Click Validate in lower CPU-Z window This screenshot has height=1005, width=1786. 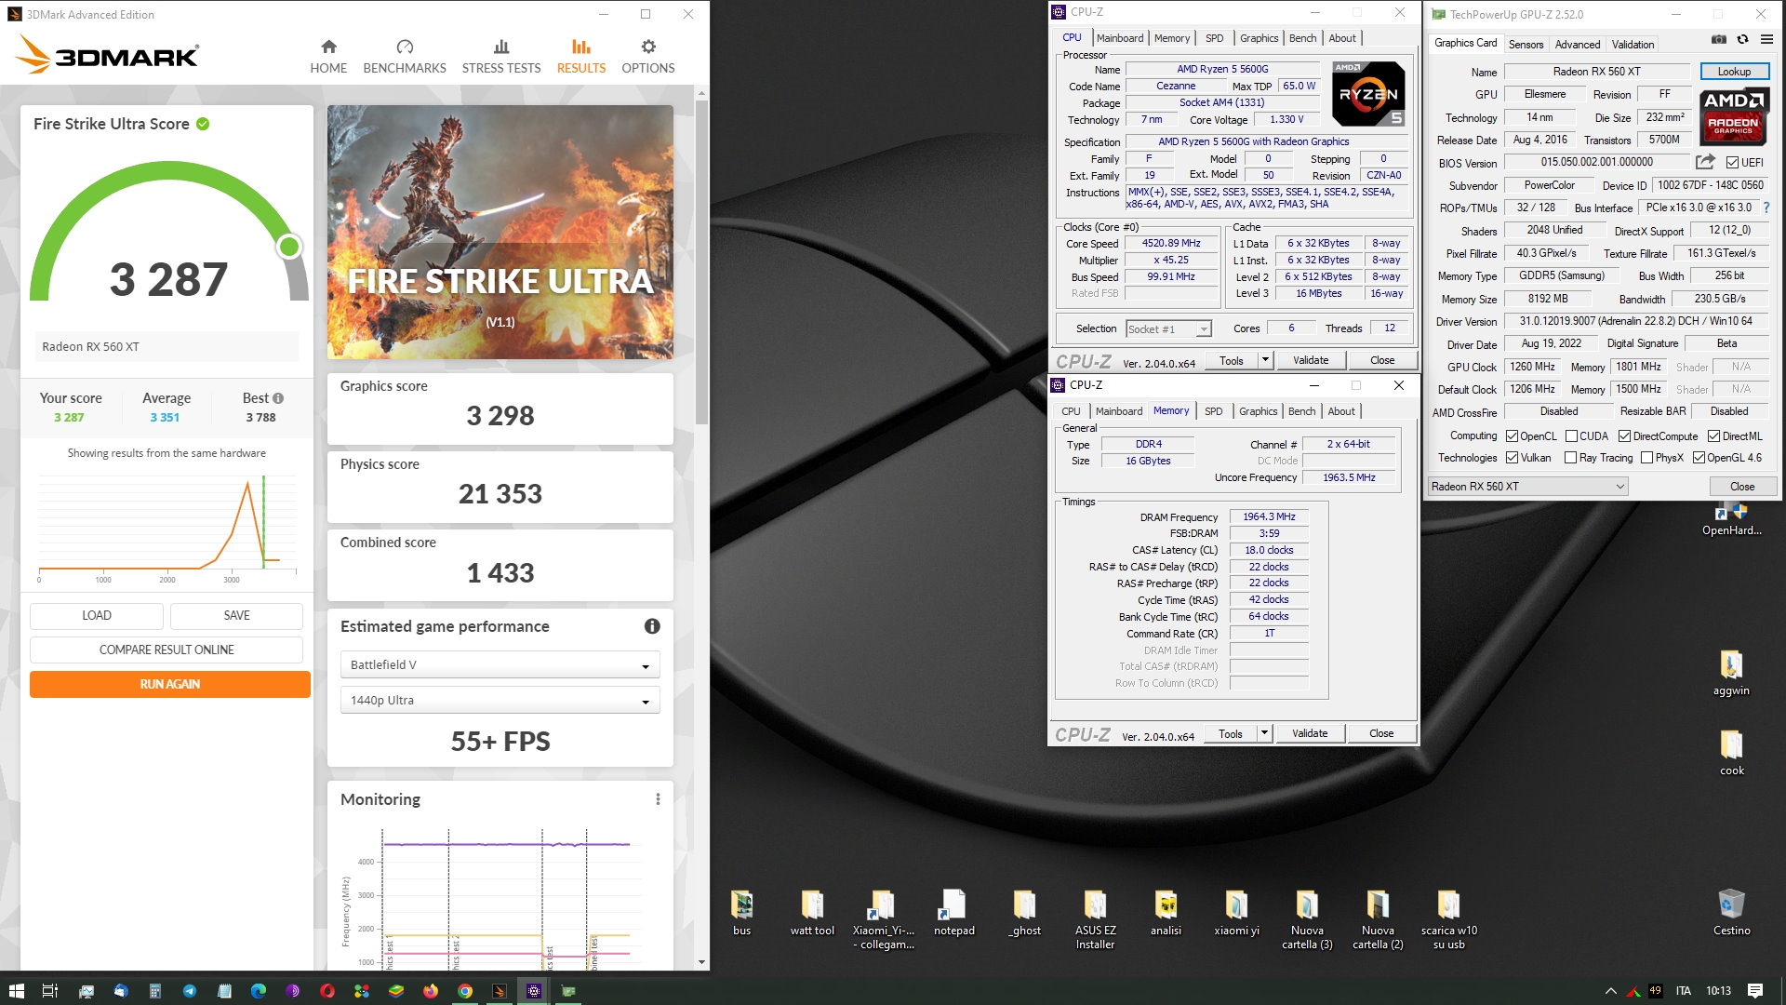pos(1310,733)
